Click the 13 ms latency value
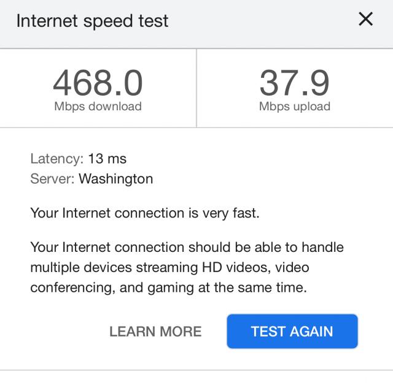This screenshot has width=393, height=383. pyautogui.click(x=107, y=159)
